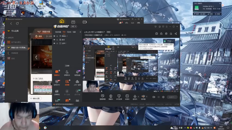Open the 资讯 tab in CrossFire page
The width and height of the screenshot is (232, 130).
coord(38,36)
